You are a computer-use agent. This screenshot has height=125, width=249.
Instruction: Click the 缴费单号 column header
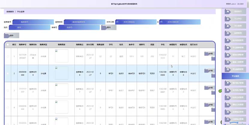pyautogui.click(x=22, y=45)
